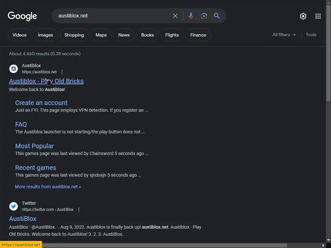Open the FAQ sitelink
Screen dimensions: 331x248
(21, 124)
